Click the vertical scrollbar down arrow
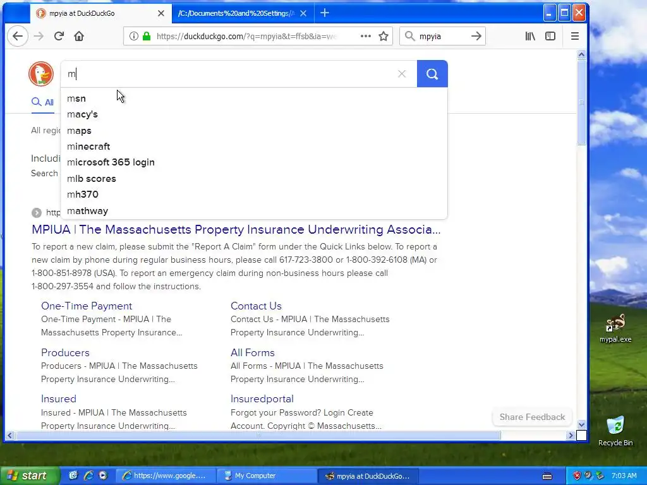 tap(581, 424)
